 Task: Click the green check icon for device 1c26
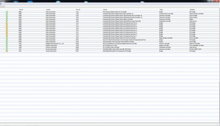click(x=7, y=17)
